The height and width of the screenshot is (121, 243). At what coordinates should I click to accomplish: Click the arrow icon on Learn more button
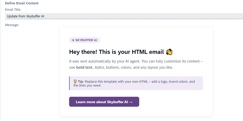click(131, 102)
